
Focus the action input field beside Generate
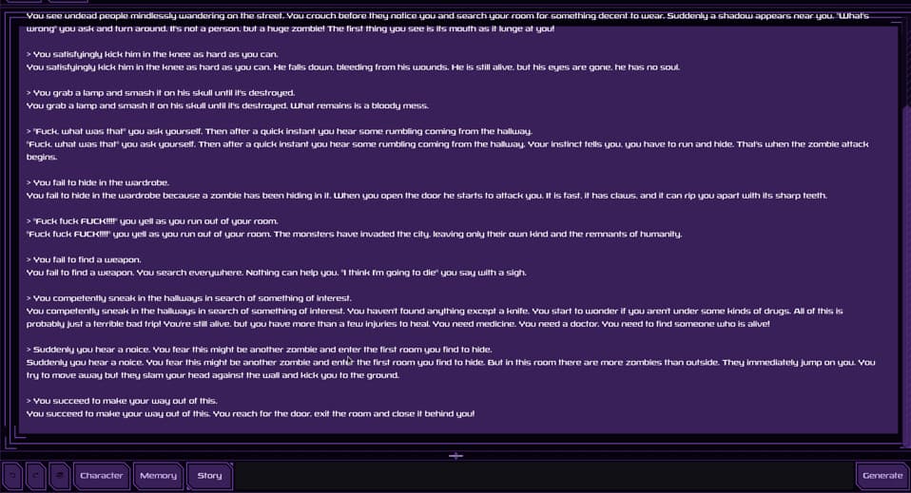pyautogui.click(x=542, y=475)
